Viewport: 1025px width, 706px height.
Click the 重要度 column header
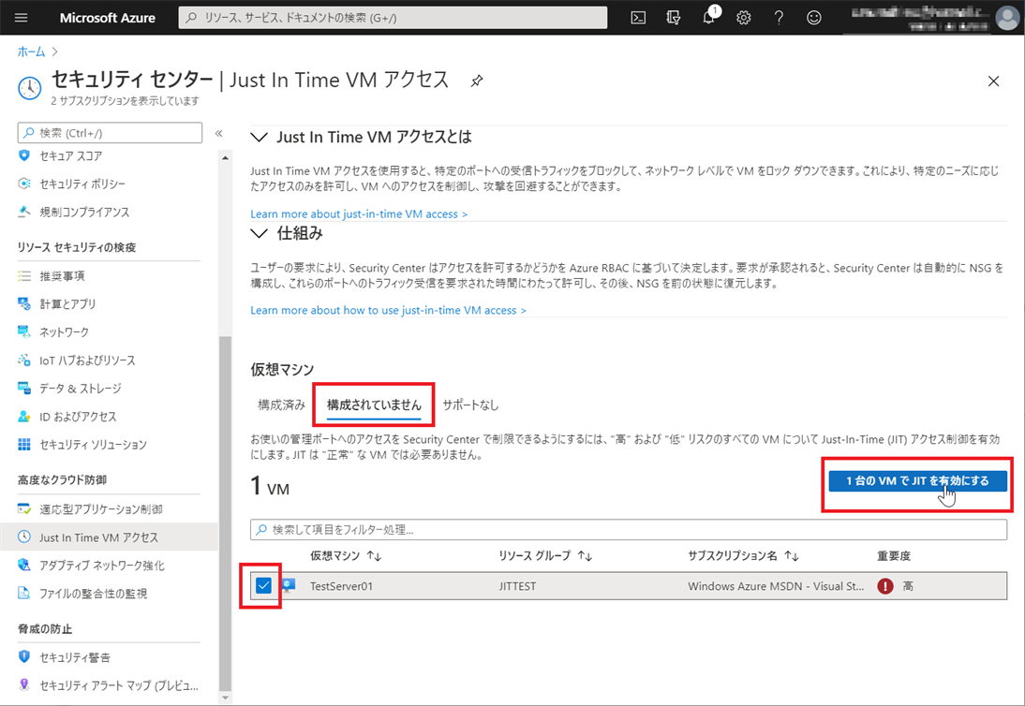[x=894, y=556]
